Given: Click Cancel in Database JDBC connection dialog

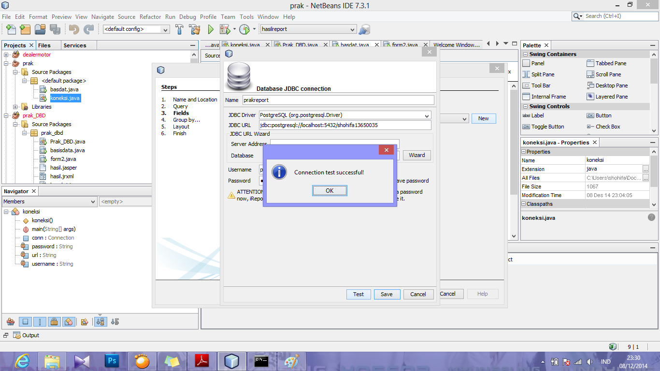Looking at the screenshot, I should [418, 294].
